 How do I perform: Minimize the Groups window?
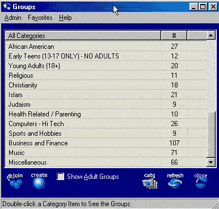pos(193,7)
